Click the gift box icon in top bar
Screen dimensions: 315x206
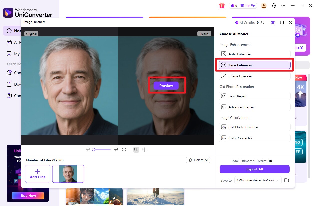(x=222, y=5)
